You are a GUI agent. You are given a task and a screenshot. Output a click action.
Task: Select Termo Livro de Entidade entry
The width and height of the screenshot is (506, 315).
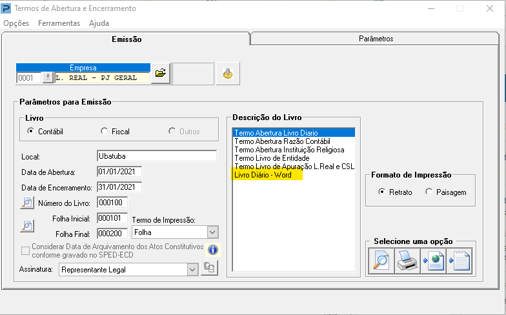294,157
